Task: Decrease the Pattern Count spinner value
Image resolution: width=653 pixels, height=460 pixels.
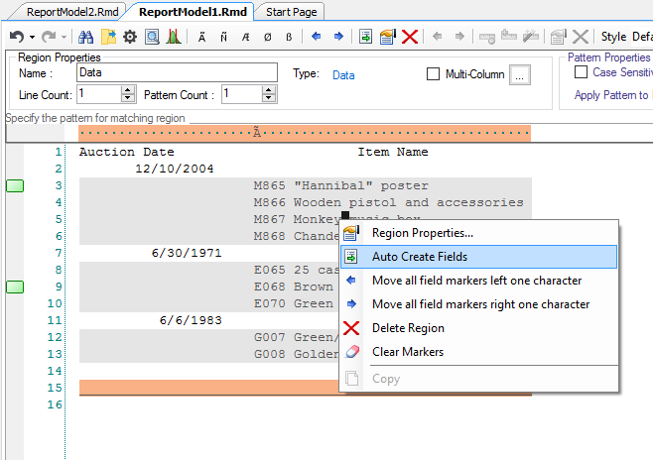Action: [x=268, y=98]
